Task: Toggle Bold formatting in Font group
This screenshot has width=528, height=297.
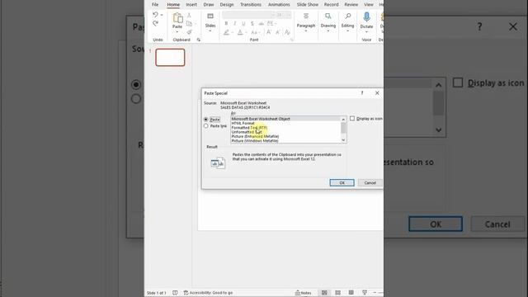Action: (226, 24)
